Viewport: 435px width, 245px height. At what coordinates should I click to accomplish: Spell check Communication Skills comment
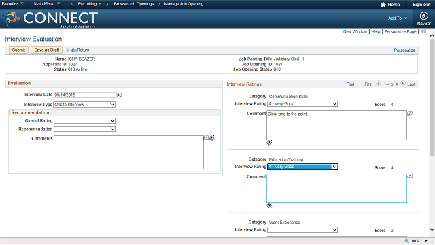tap(269, 142)
